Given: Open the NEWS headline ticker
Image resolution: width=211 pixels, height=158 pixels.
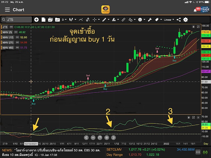Looking at the screenshot, I should click(x=51, y=152).
